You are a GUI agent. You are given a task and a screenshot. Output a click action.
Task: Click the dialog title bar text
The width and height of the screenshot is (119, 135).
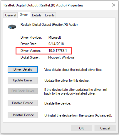43,5
